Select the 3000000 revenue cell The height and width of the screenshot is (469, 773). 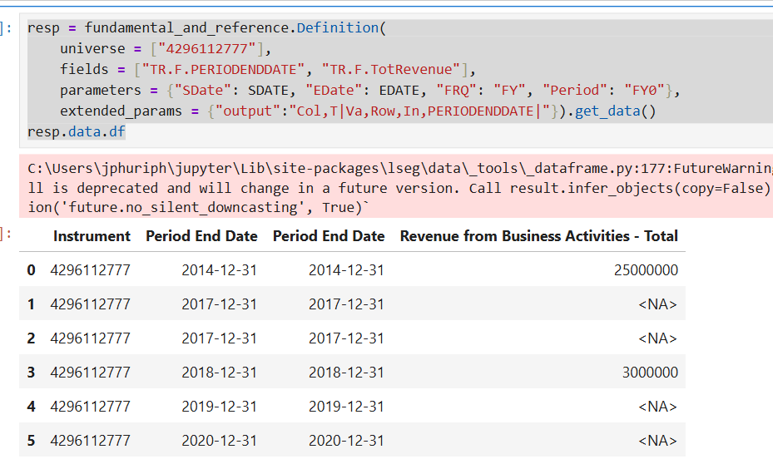648,373
